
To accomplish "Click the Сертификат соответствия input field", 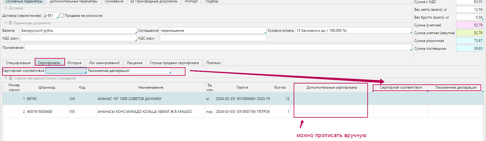I will 66,71.
